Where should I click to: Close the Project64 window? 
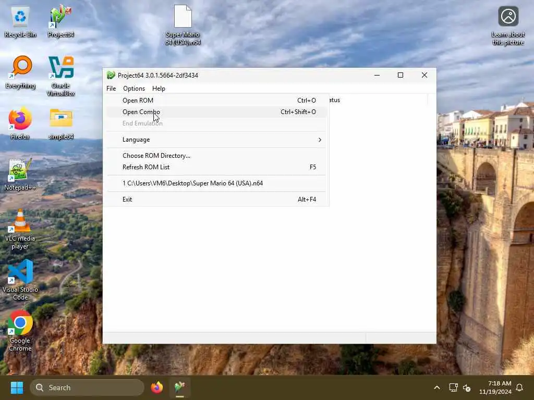pos(424,75)
